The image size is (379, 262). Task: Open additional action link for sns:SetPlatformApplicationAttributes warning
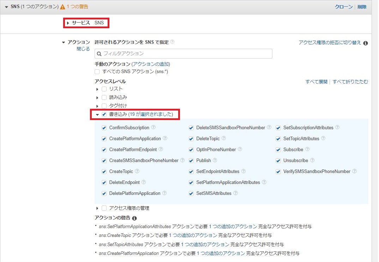tap(233, 226)
